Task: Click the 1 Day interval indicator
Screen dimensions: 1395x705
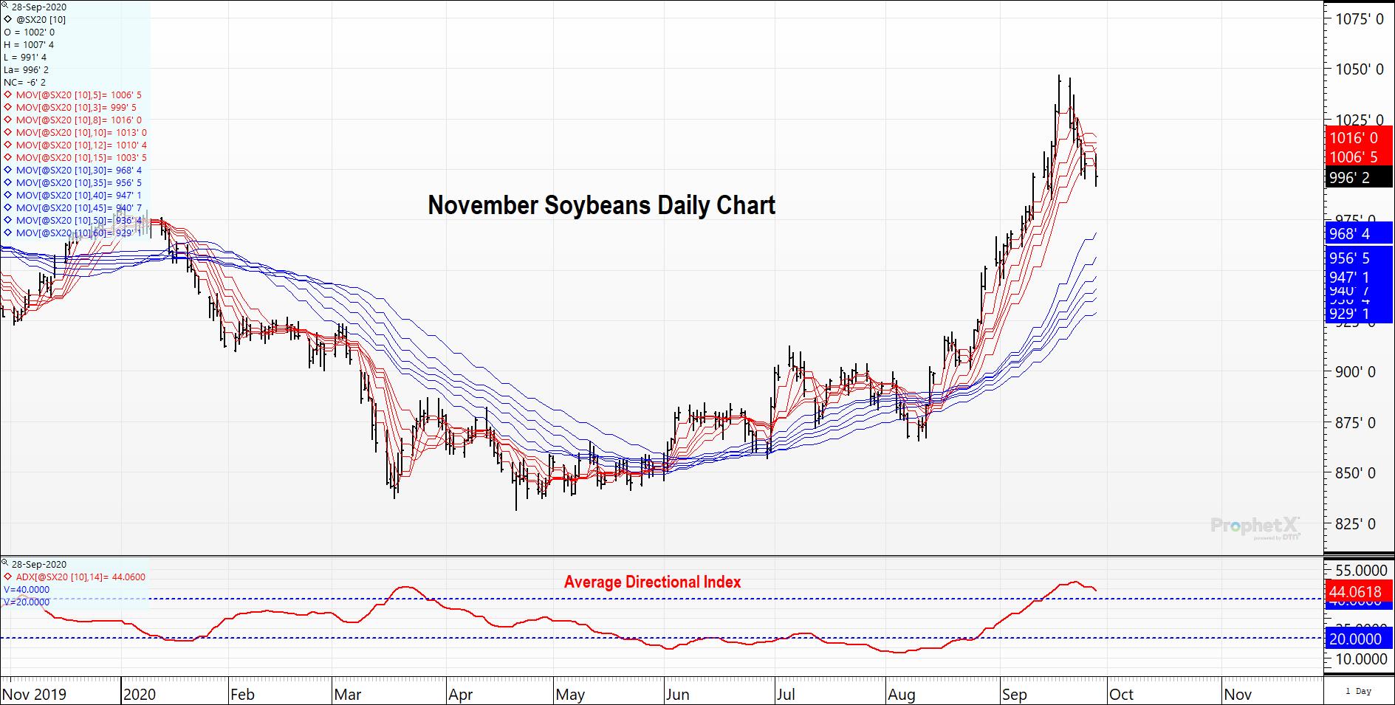Action: tap(1358, 692)
